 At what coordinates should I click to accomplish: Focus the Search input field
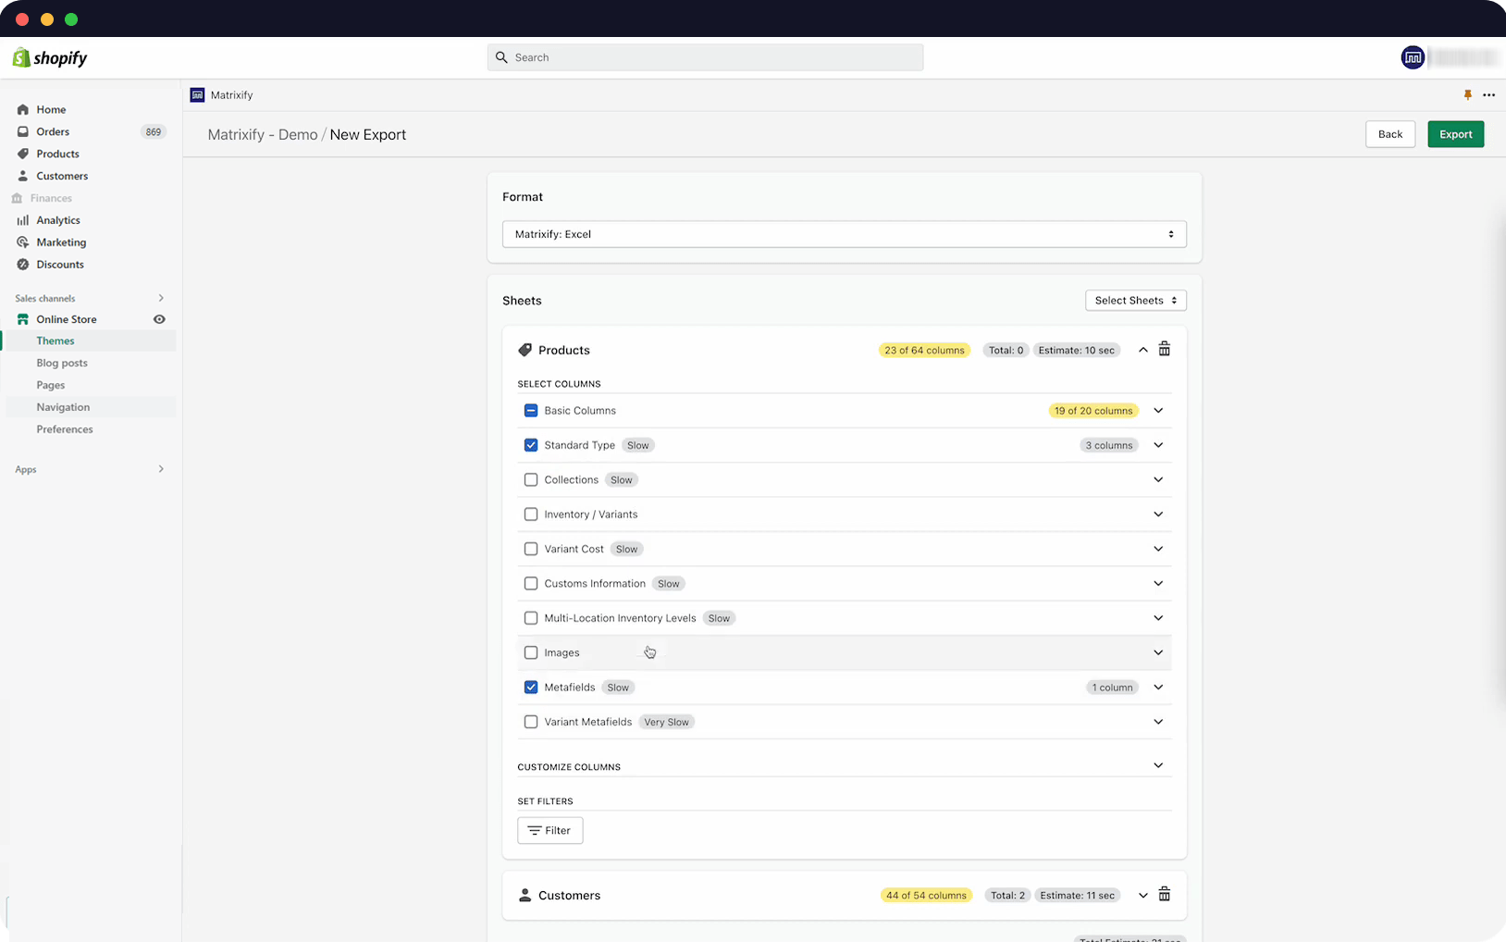point(705,57)
